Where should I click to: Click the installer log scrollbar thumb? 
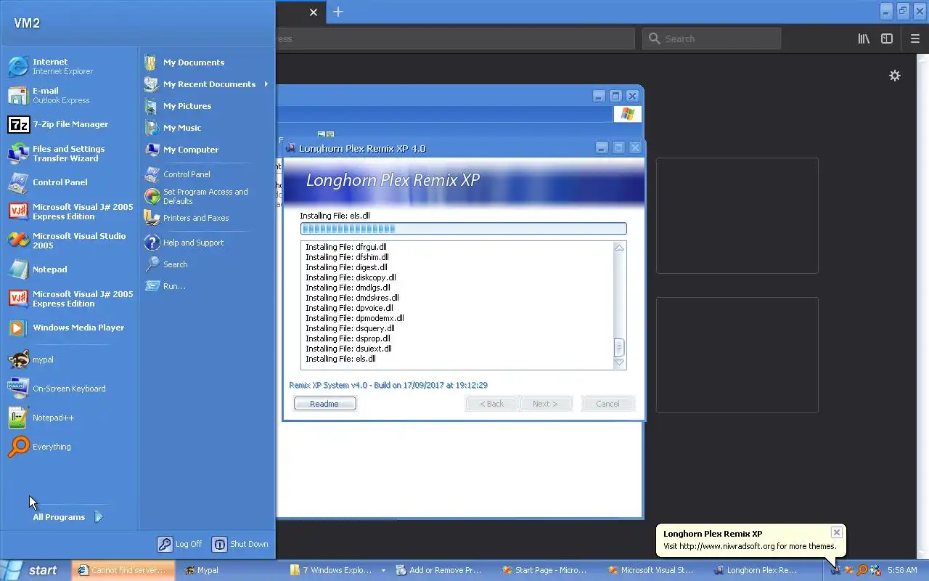coord(619,347)
